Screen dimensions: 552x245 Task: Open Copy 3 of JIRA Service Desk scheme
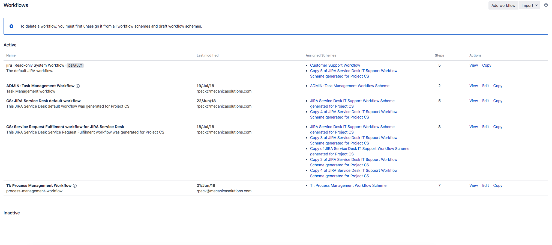point(354,140)
